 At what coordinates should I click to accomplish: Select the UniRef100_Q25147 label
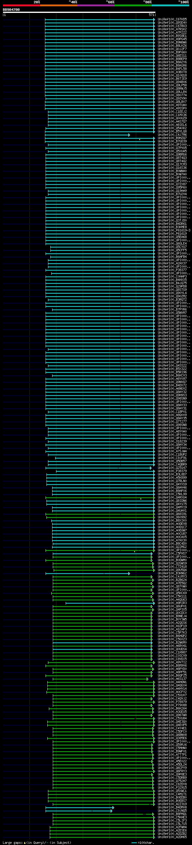point(172,468)
